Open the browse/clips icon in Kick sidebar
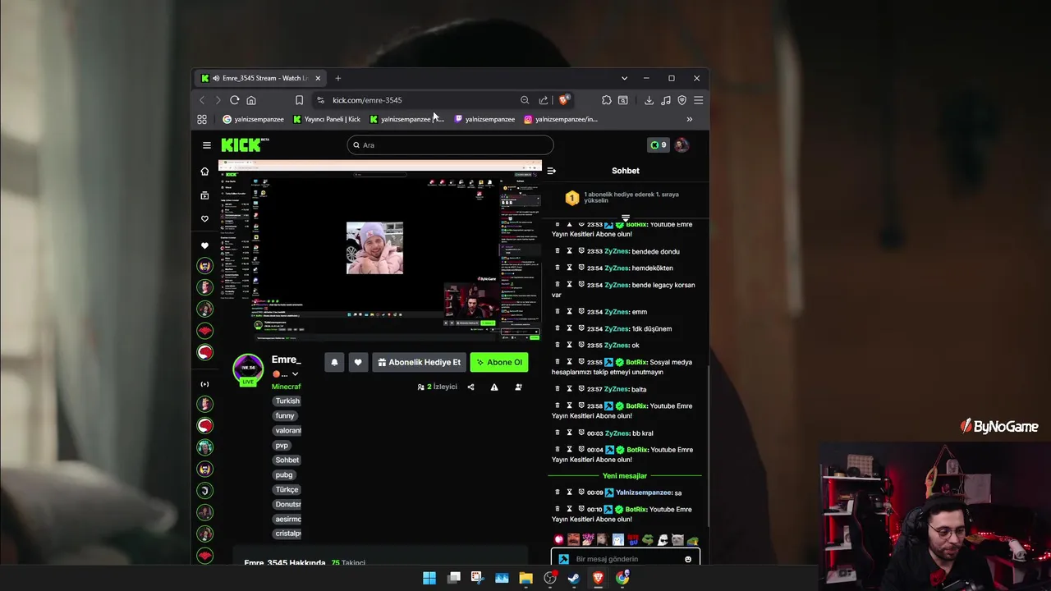The height and width of the screenshot is (591, 1051). [204, 195]
